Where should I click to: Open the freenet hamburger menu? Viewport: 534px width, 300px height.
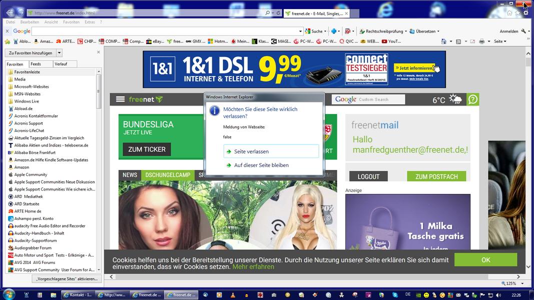click(x=120, y=99)
